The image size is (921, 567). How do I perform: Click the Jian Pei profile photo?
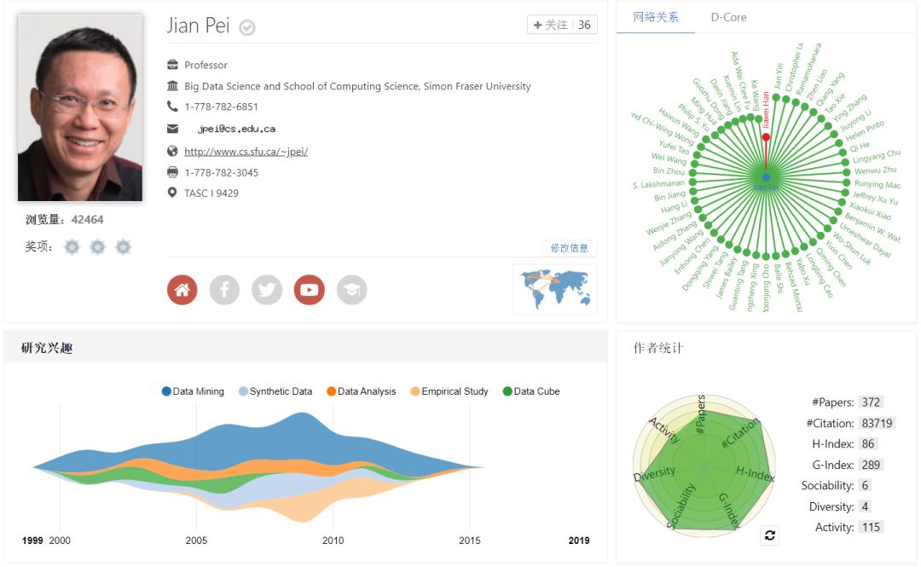(x=80, y=107)
